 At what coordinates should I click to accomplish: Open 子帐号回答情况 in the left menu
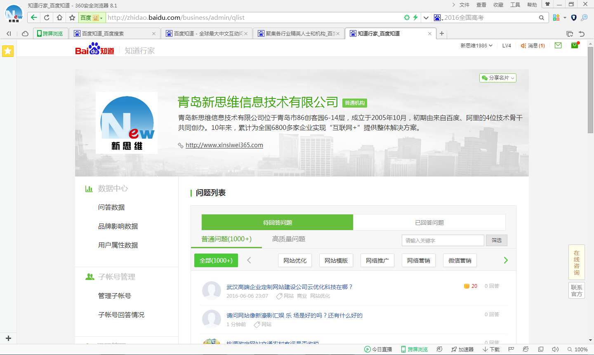click(121, 315)
